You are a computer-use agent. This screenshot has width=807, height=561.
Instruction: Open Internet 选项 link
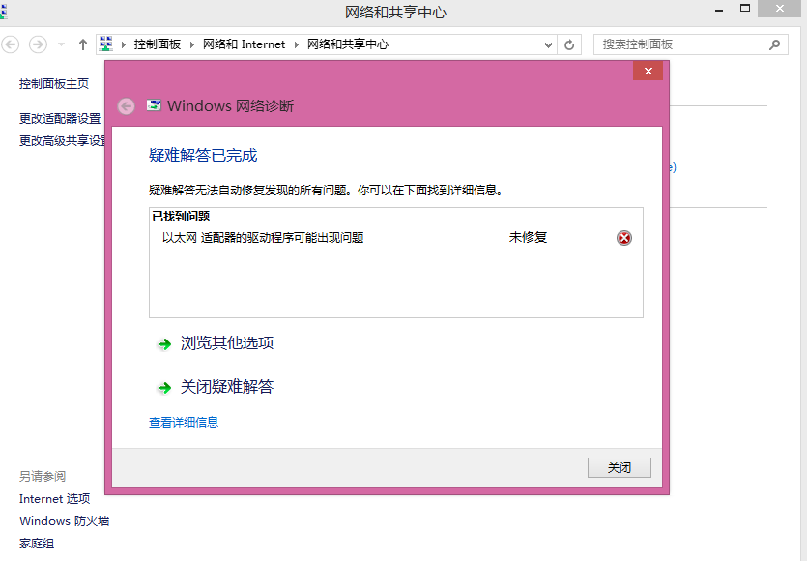point(54,499)
